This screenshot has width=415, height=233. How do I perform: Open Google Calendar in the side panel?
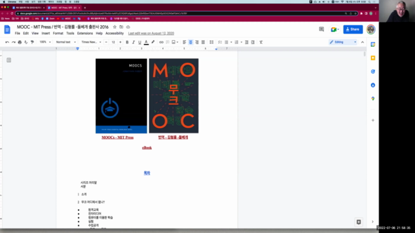tap(373, 45)
